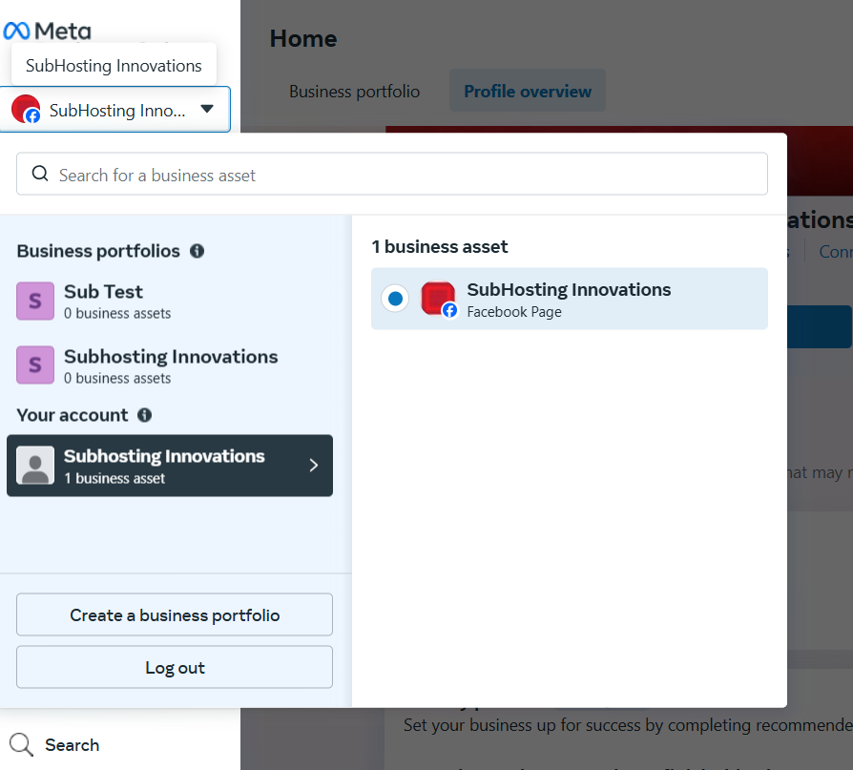Screen dimensions: 853x770
Task: Click the Meta logo
Action: [48, 31]
